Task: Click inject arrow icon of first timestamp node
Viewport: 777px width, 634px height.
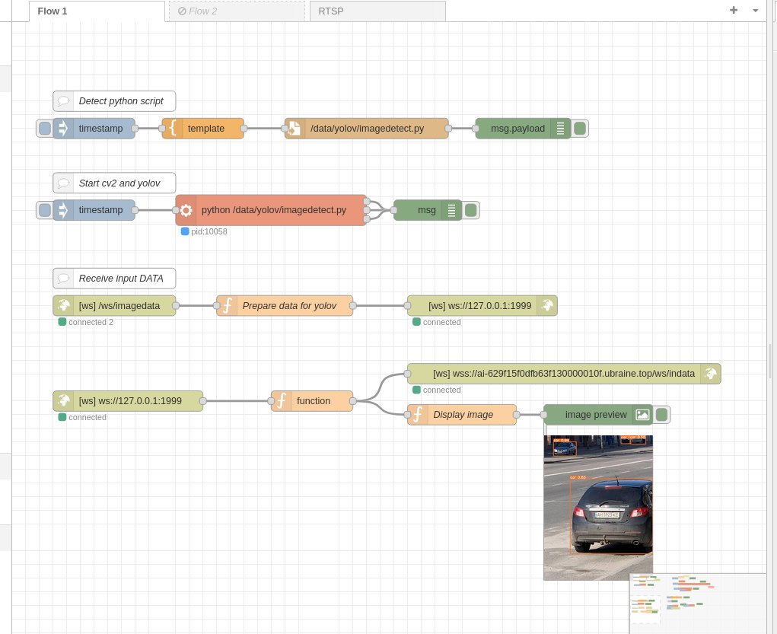Action: point(63,129)
